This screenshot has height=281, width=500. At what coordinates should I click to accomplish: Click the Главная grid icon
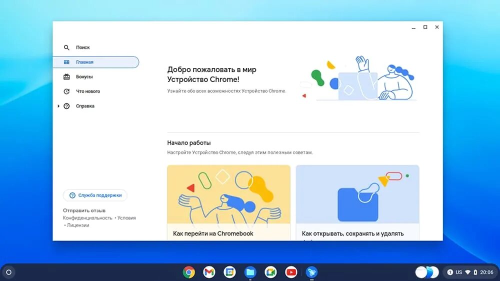(66, 62)
